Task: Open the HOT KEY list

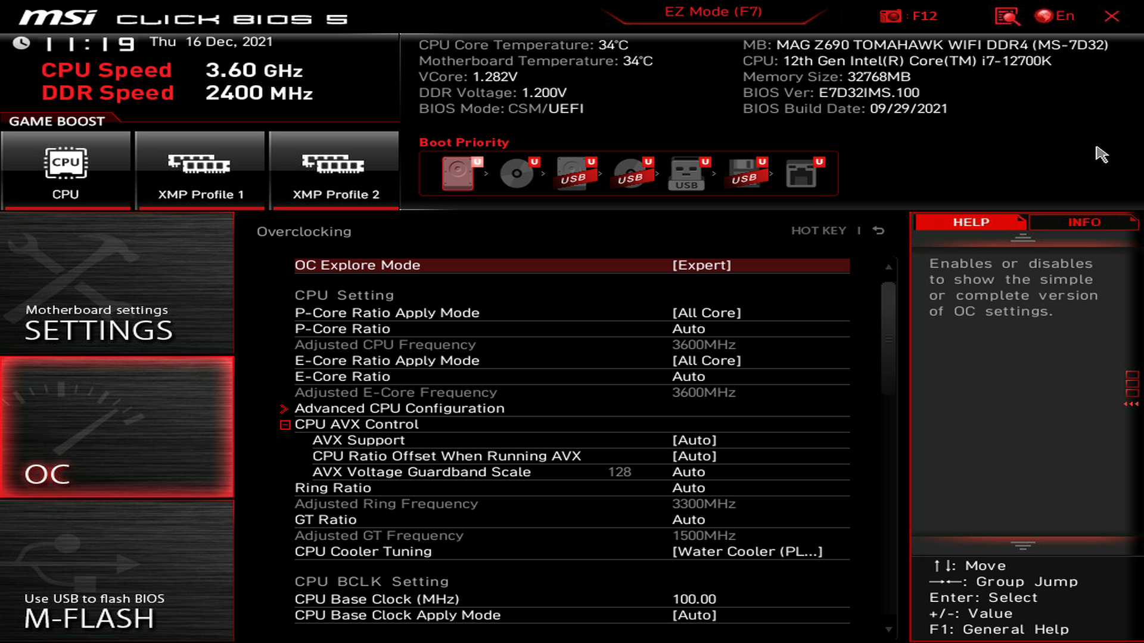Action: point(818,230)
